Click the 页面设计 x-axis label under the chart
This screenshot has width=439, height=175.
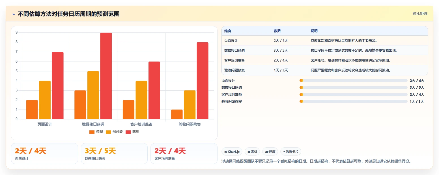point(45,124)
